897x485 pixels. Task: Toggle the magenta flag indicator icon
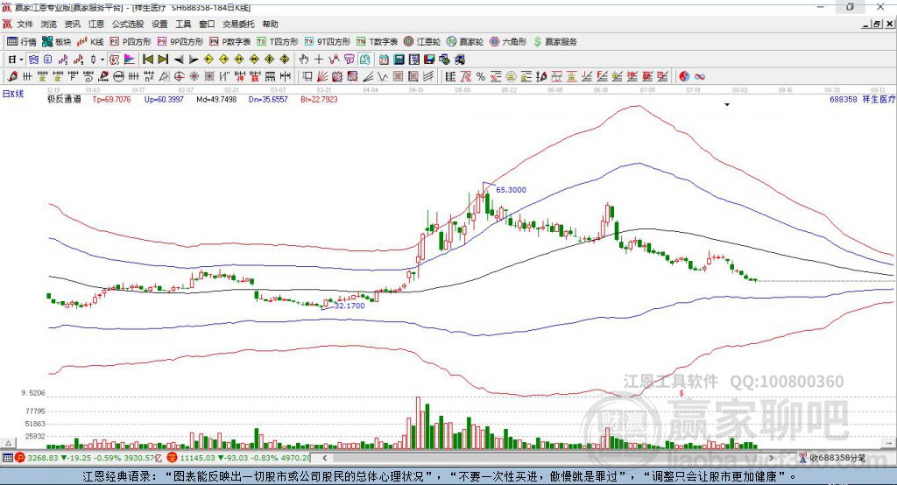point(130,60)
